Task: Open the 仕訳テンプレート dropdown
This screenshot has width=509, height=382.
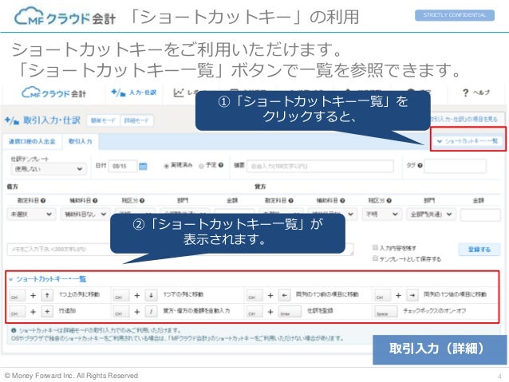Action: 48,169
